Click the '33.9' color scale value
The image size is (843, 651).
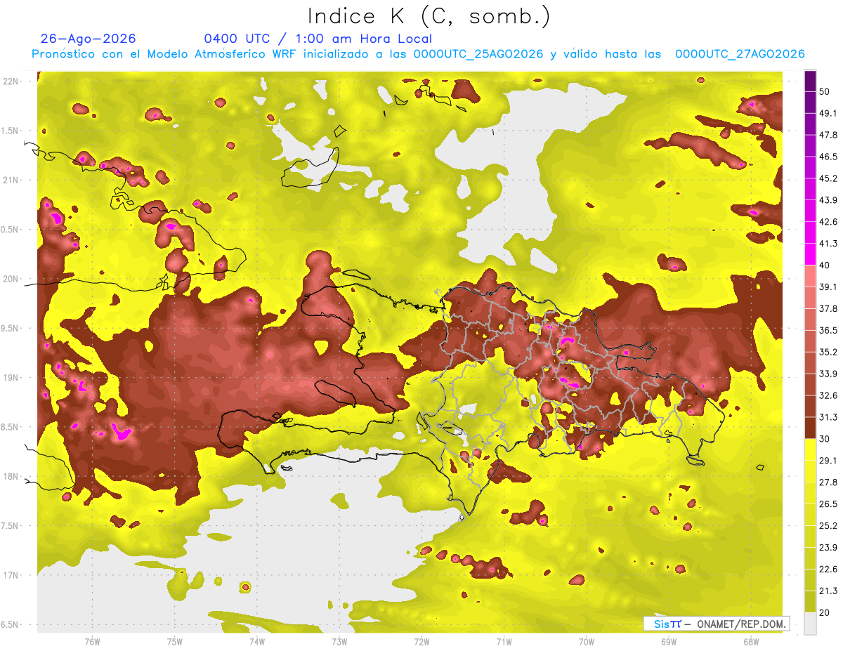click(828, 374)
